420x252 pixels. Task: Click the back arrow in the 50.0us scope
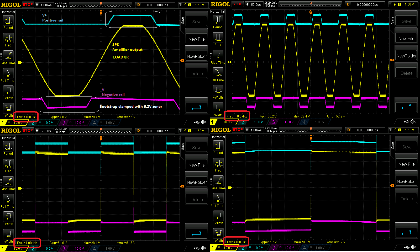406,107
